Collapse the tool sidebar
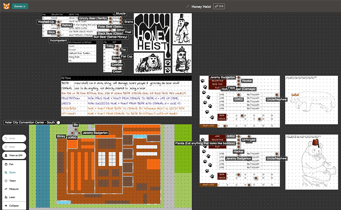The width and height of the screenshot is (341, 210). coord(14,206)
